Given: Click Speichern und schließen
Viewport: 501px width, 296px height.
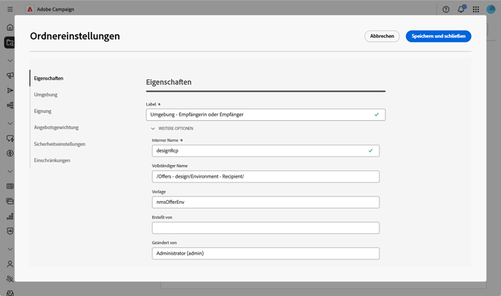Looking at the screenshot, I should [x=438, y=36].
